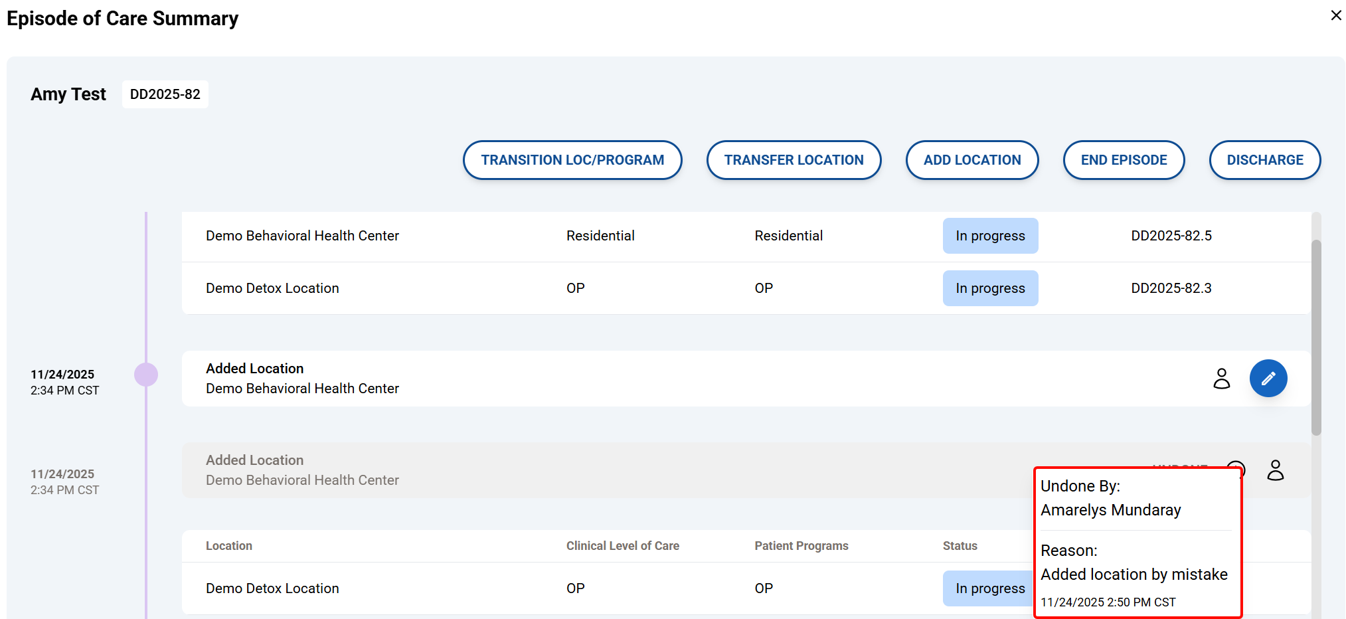This screenshot has width=1346, height=619.
Task: Close the Episode of Care Summary dialog
Action: (1336, 15)
